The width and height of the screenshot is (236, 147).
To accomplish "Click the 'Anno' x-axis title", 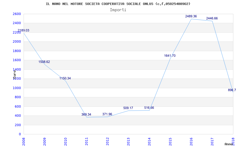I will click(x=229, y=144).
